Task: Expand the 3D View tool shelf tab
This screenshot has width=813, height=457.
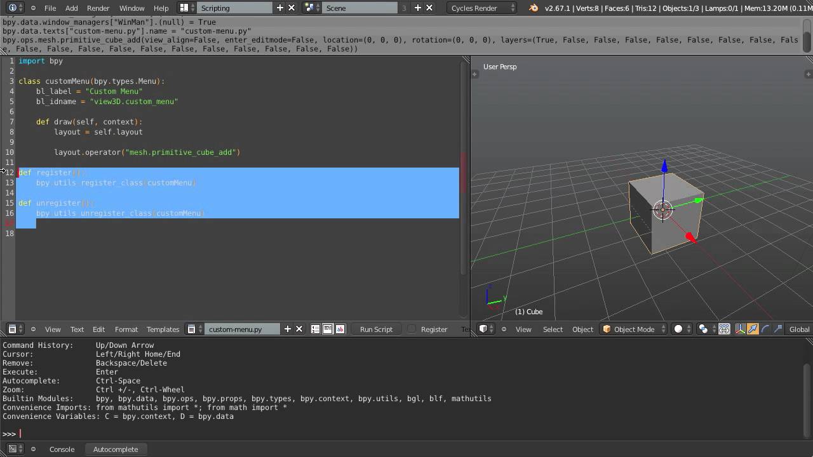Action: (x=474, y=74)
